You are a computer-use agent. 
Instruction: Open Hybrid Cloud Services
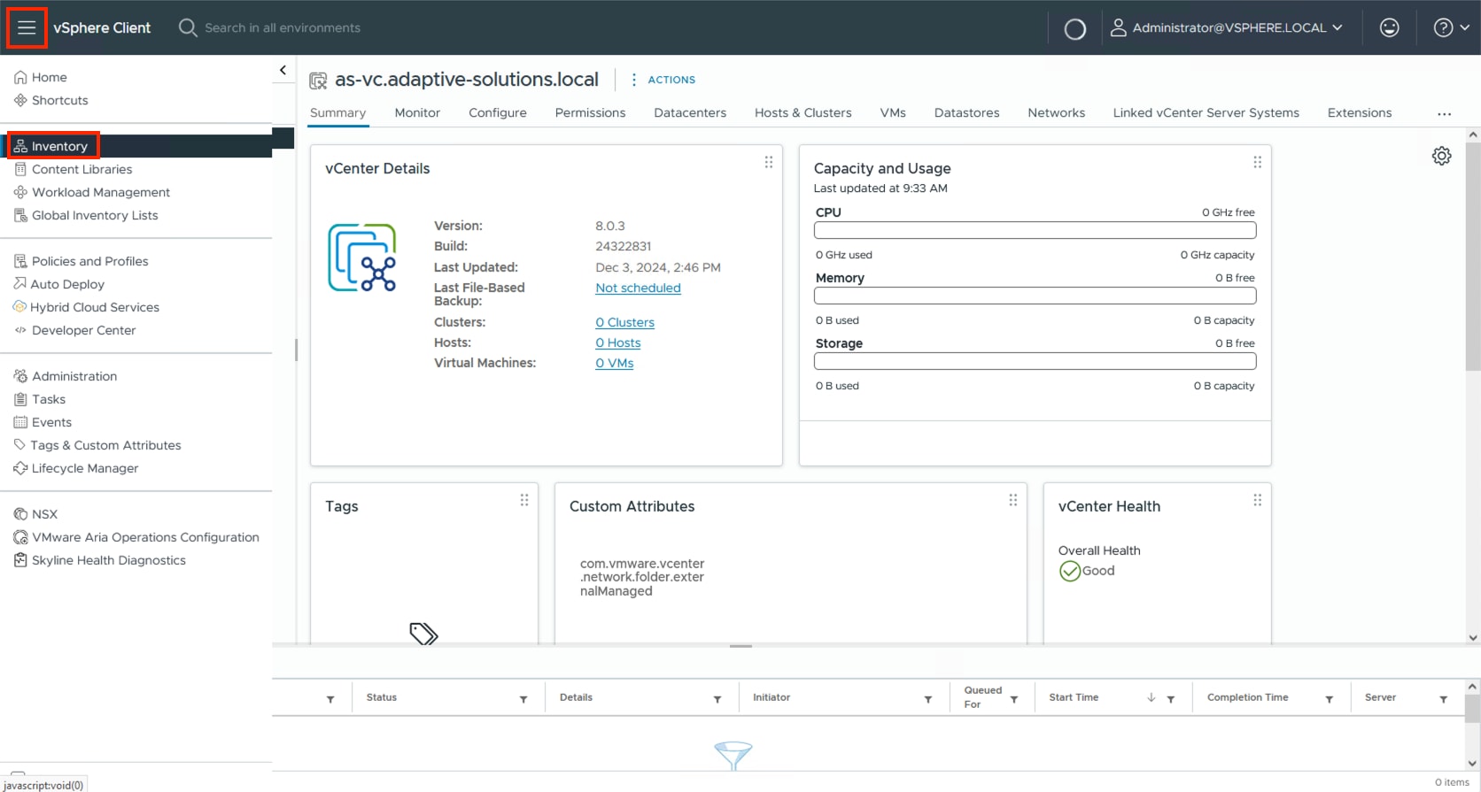tap(87, 307)
